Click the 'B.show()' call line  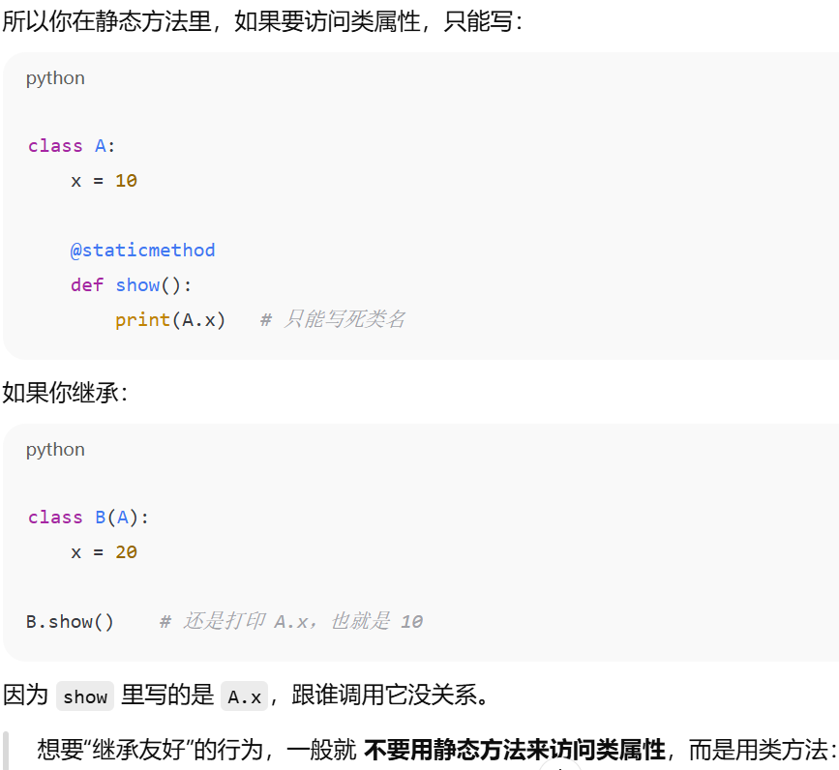tap(70, 621)
